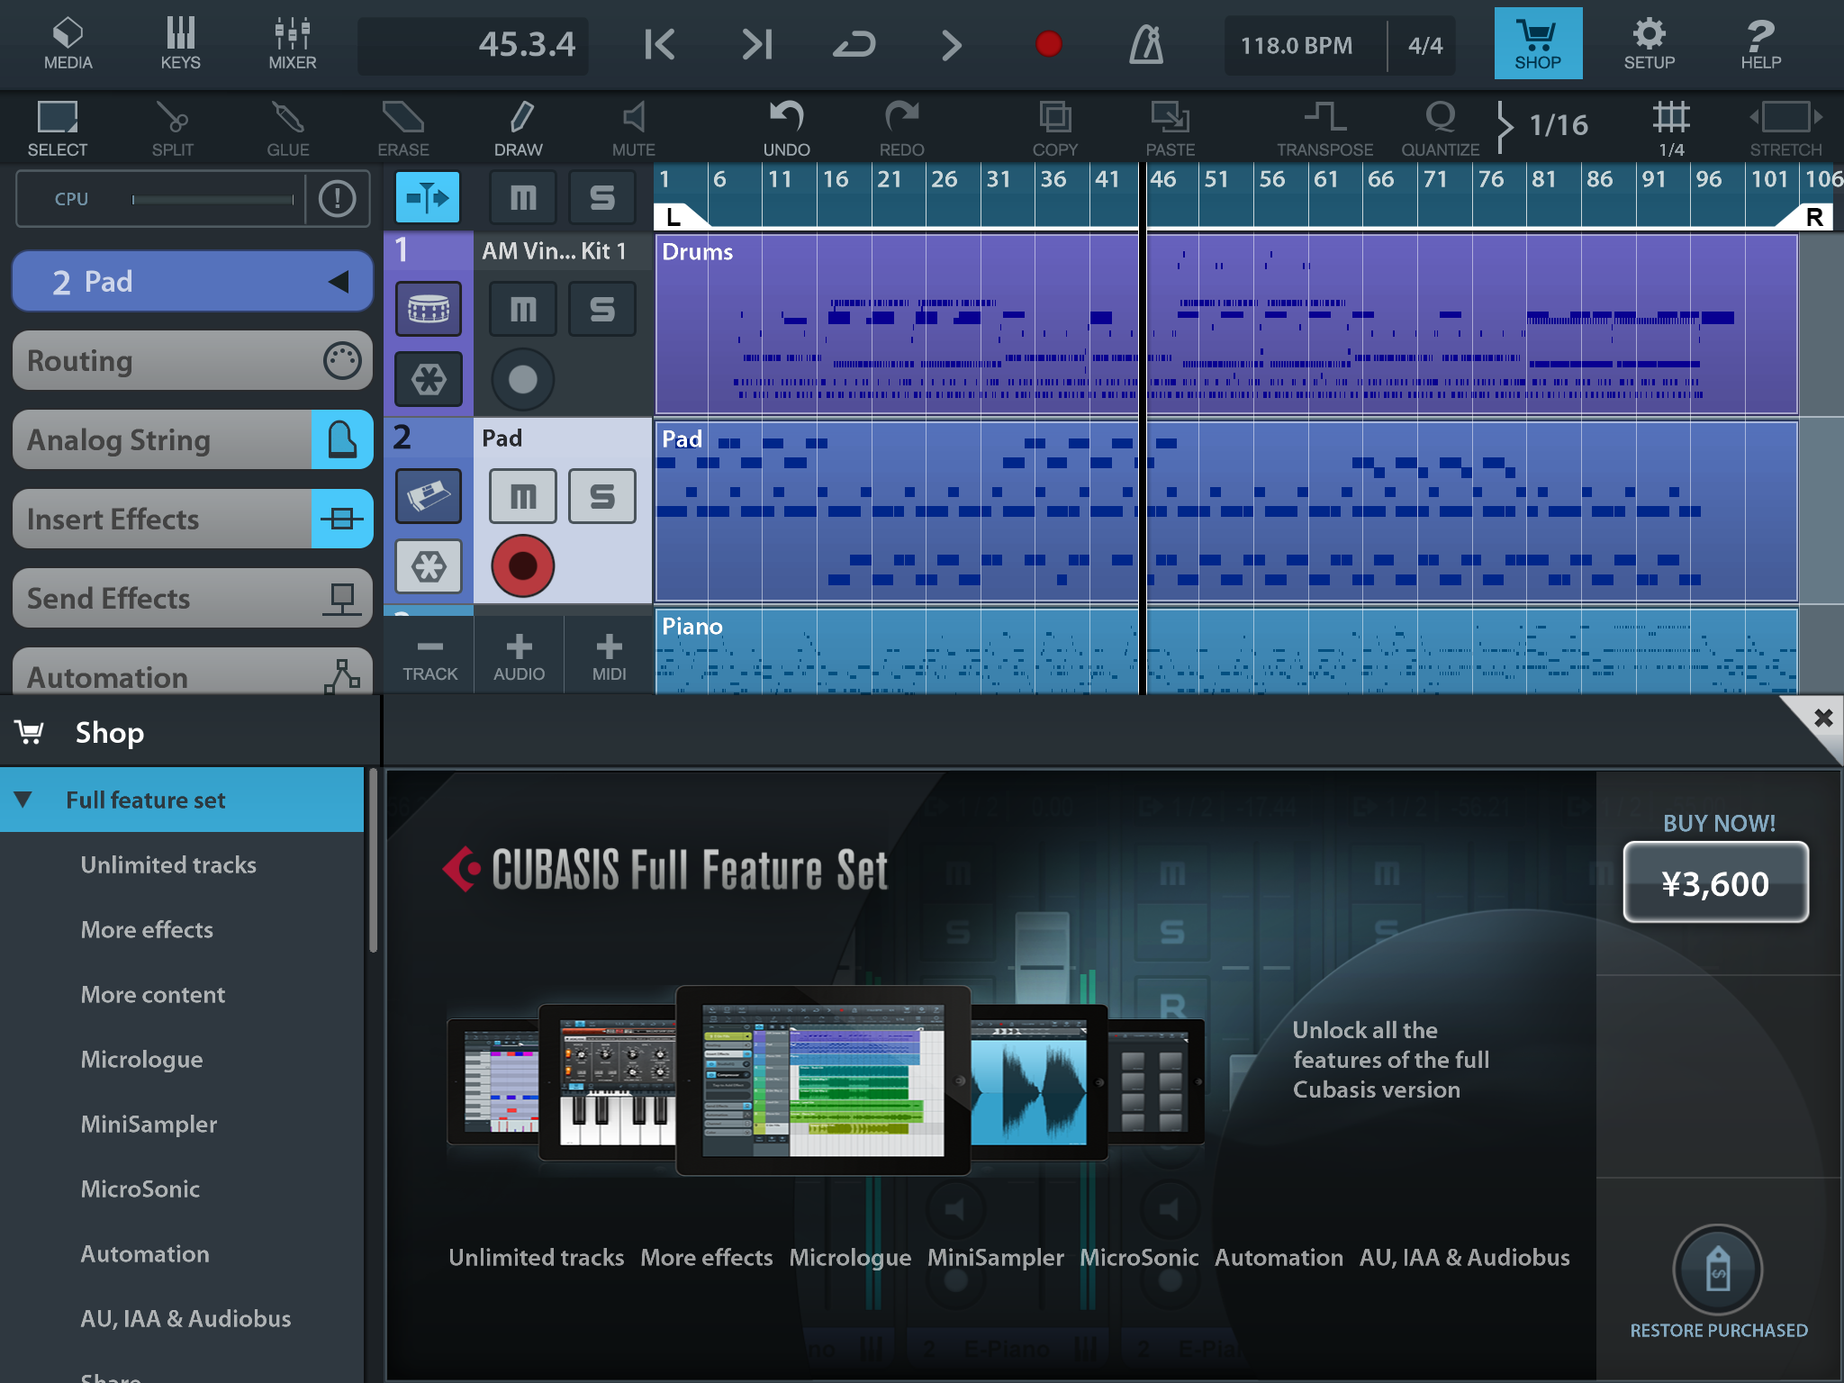The height and width of the screenshot is (1383, 1844).
Task: Select Unlimited tracks in the shop list
Action: point(168,864)
